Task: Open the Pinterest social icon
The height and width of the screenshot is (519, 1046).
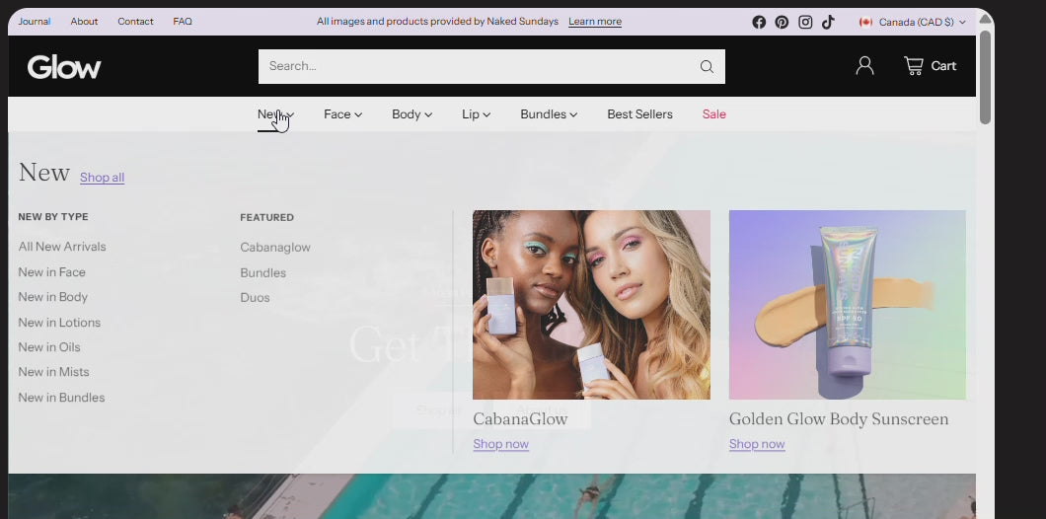Action: (782, 22)
